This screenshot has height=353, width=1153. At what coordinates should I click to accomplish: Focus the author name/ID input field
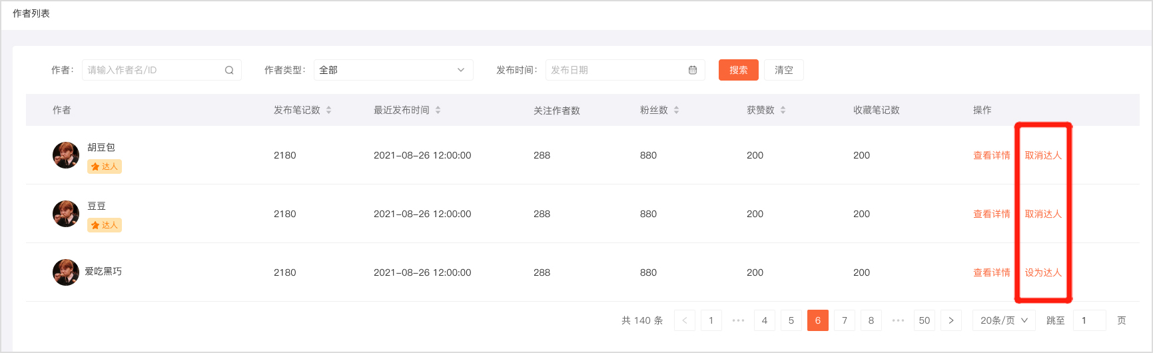tap(153, 70)
